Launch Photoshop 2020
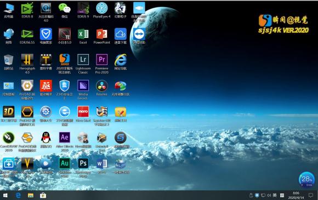Screen dimensions: 318x200 click(83, 163)
